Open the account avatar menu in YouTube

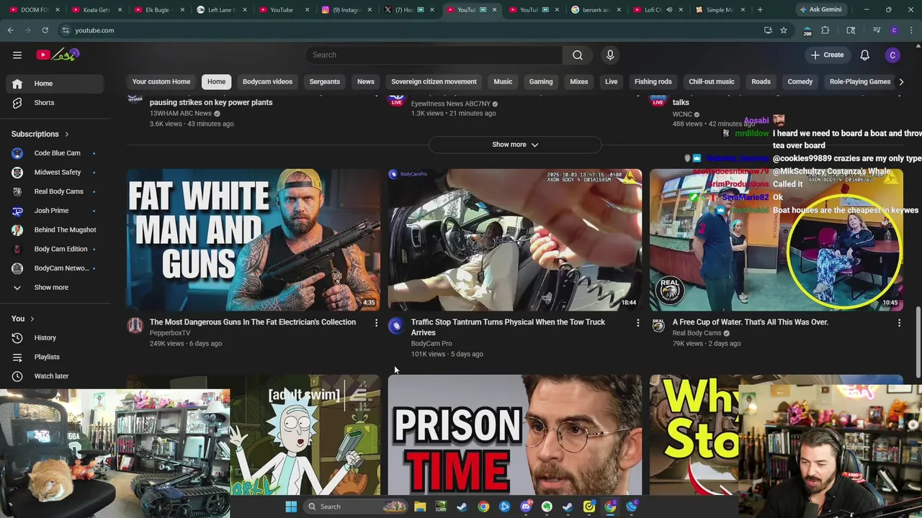[x=892, y=55]
